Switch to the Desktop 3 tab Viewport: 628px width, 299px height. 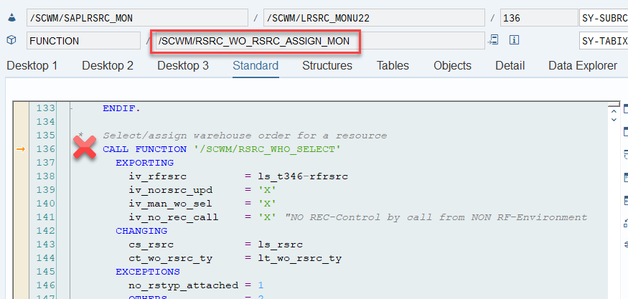tap(182, 66)
